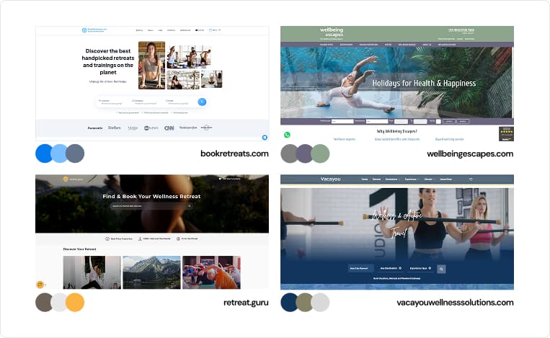
Task: Open the orange chat widget on retreat.guru
Action: pos(40,285)
